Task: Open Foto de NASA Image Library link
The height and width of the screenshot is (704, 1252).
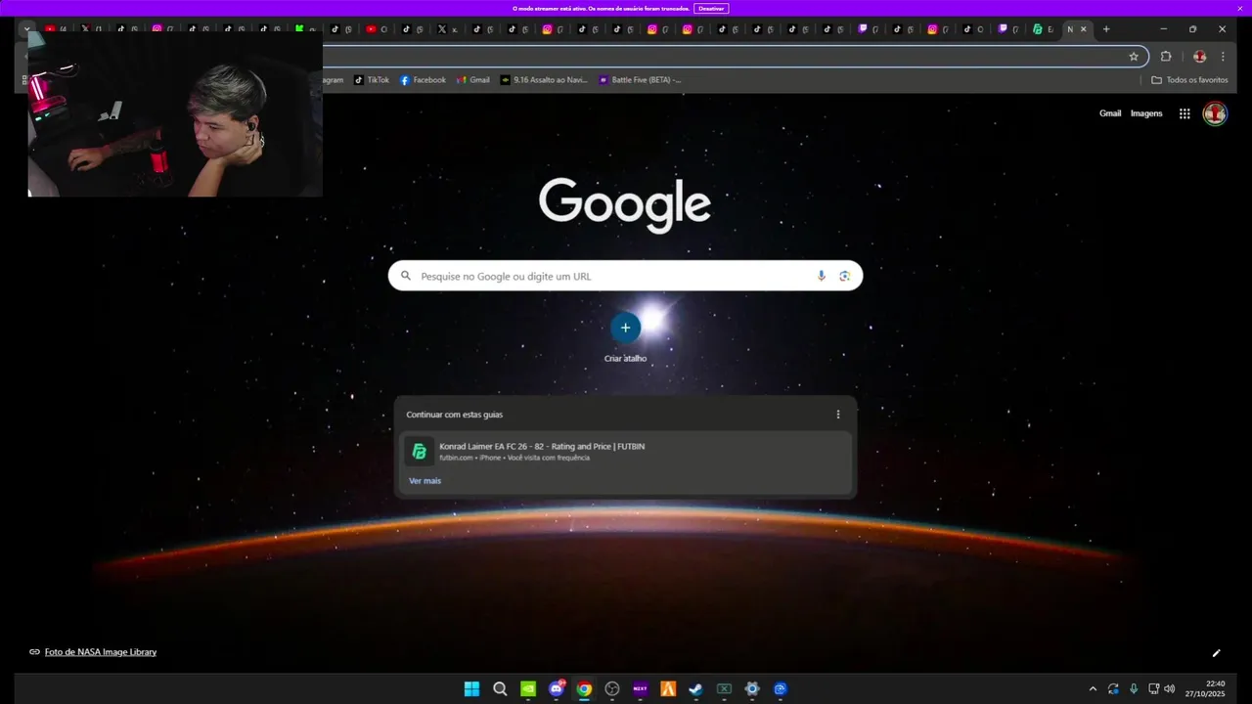Action: click(x=101, y=652)
